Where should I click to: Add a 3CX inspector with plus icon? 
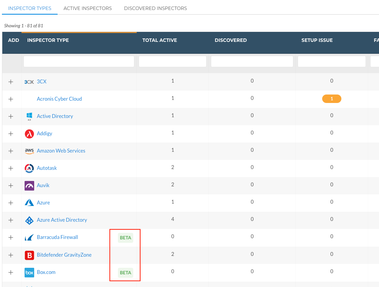click(11, 82)
